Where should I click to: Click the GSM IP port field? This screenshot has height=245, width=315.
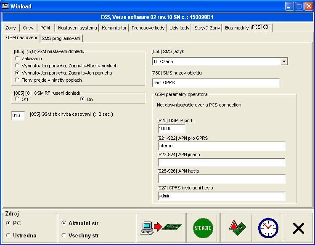pos(171,129)
